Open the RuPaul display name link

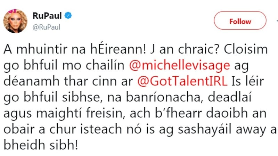click(x=47, y=16)
